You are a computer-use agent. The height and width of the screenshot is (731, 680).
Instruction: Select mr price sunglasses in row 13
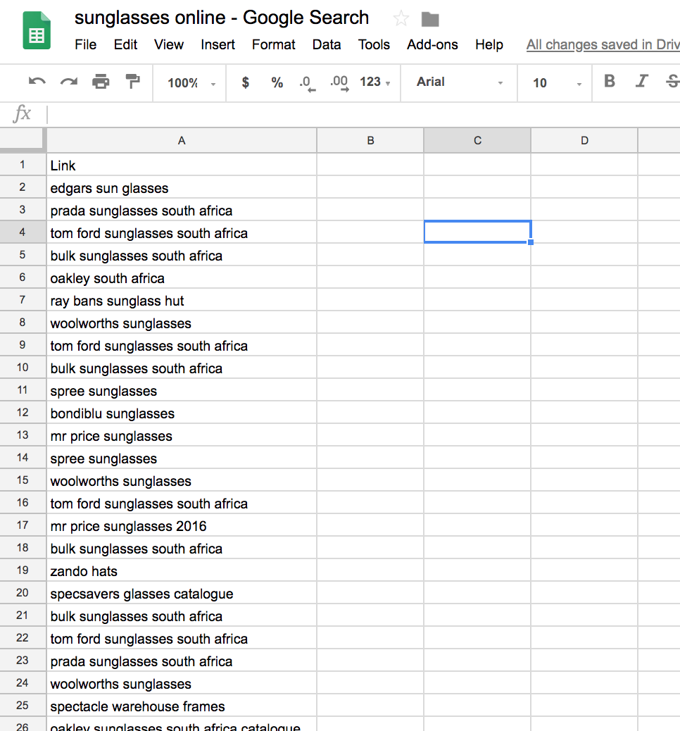tap(182, 435)
